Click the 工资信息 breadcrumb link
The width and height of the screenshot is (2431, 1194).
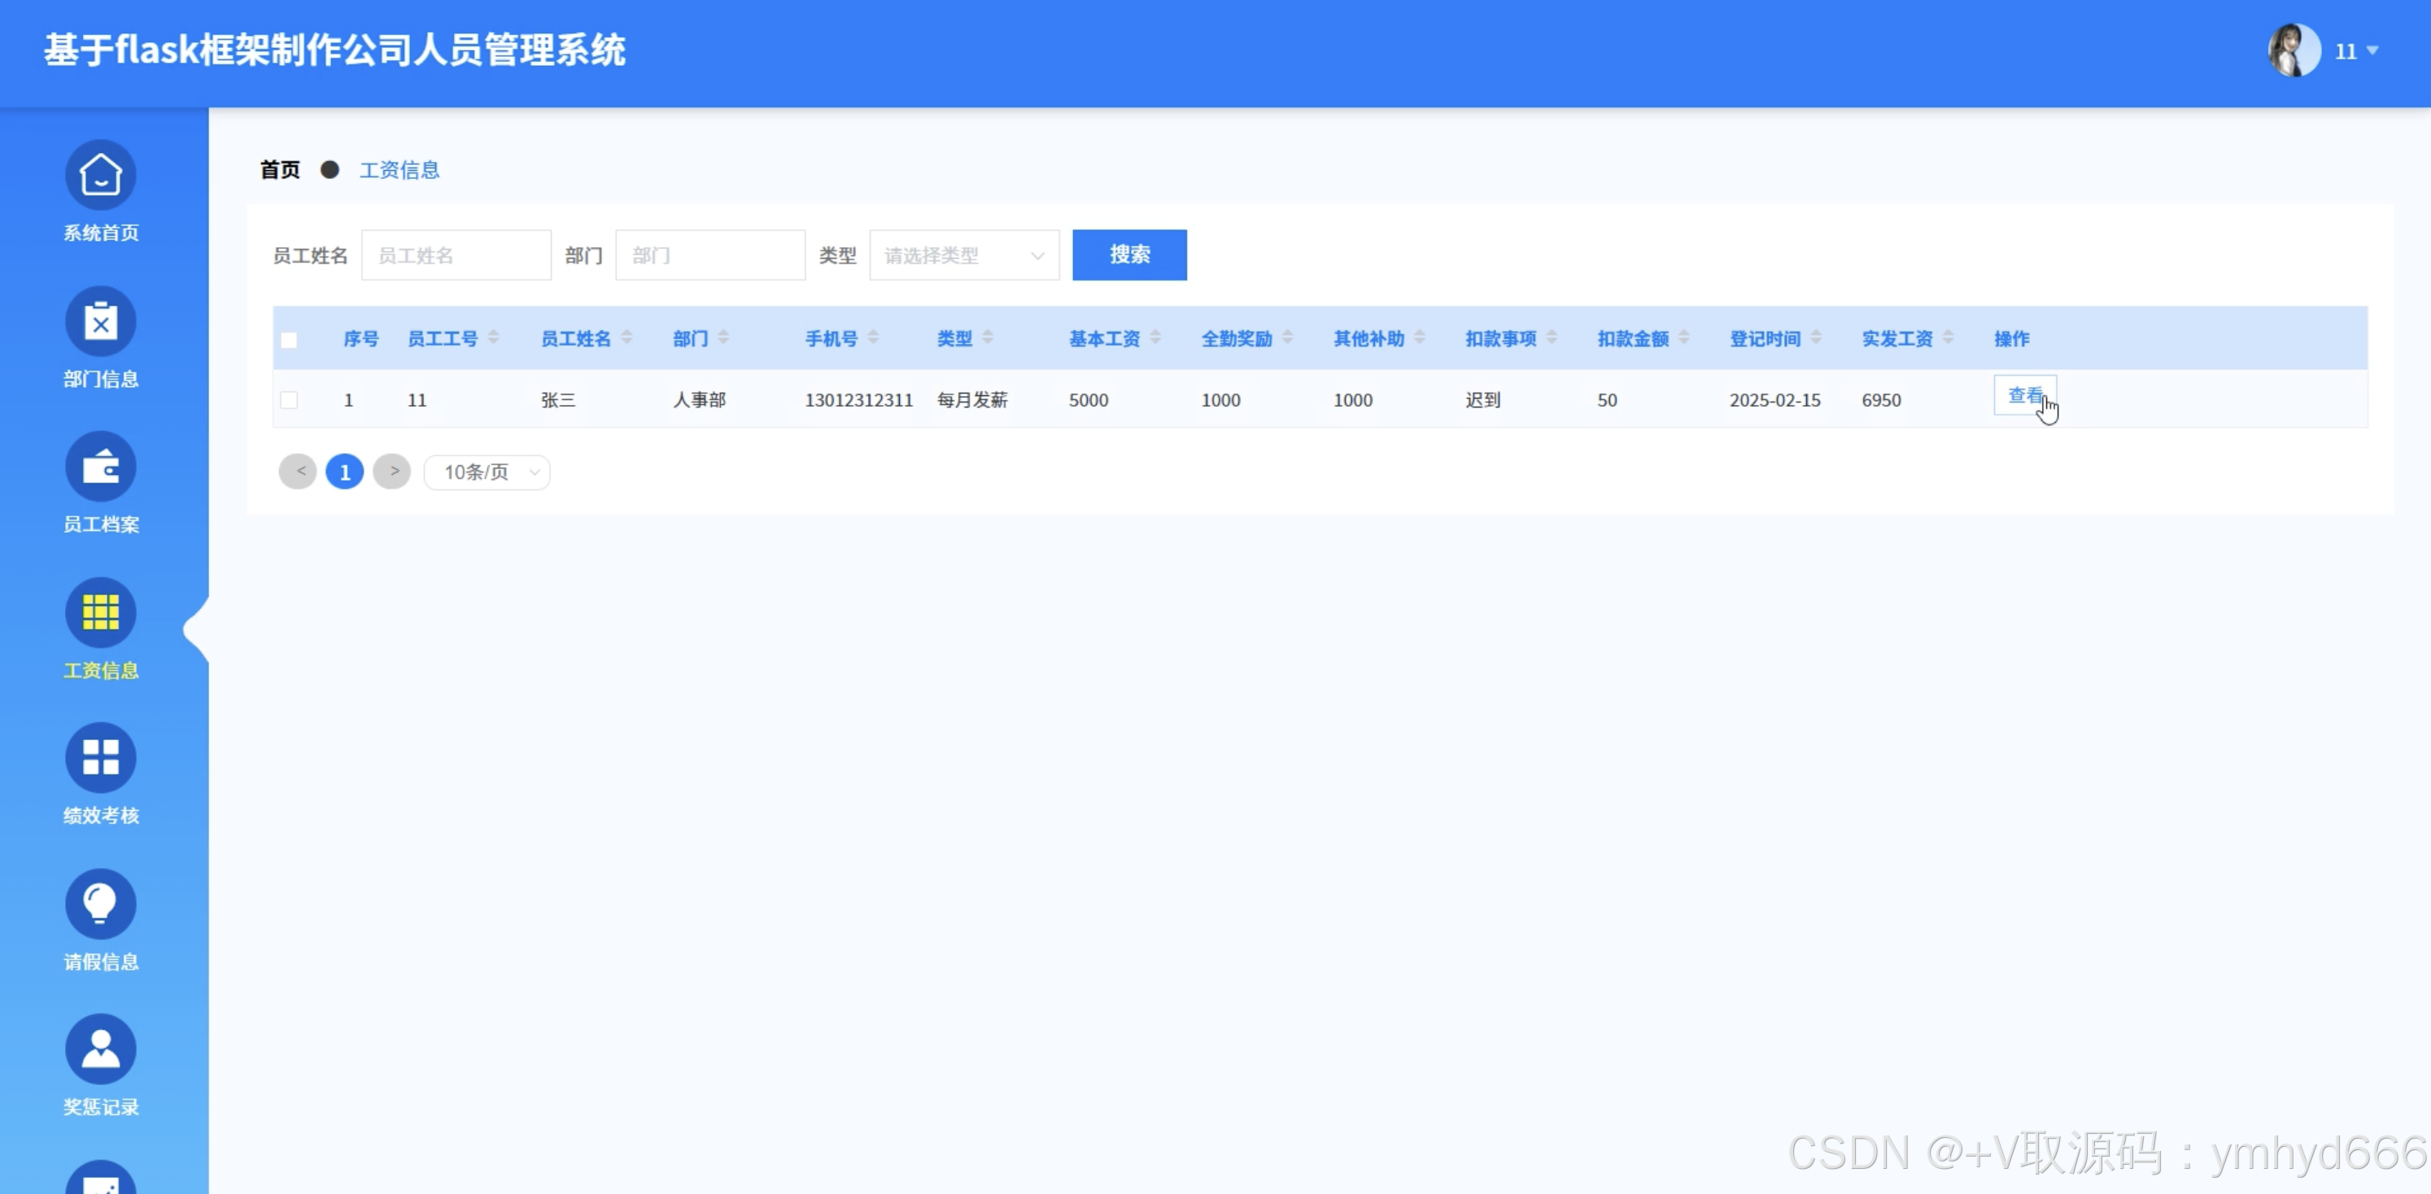[x=399, y=170]
